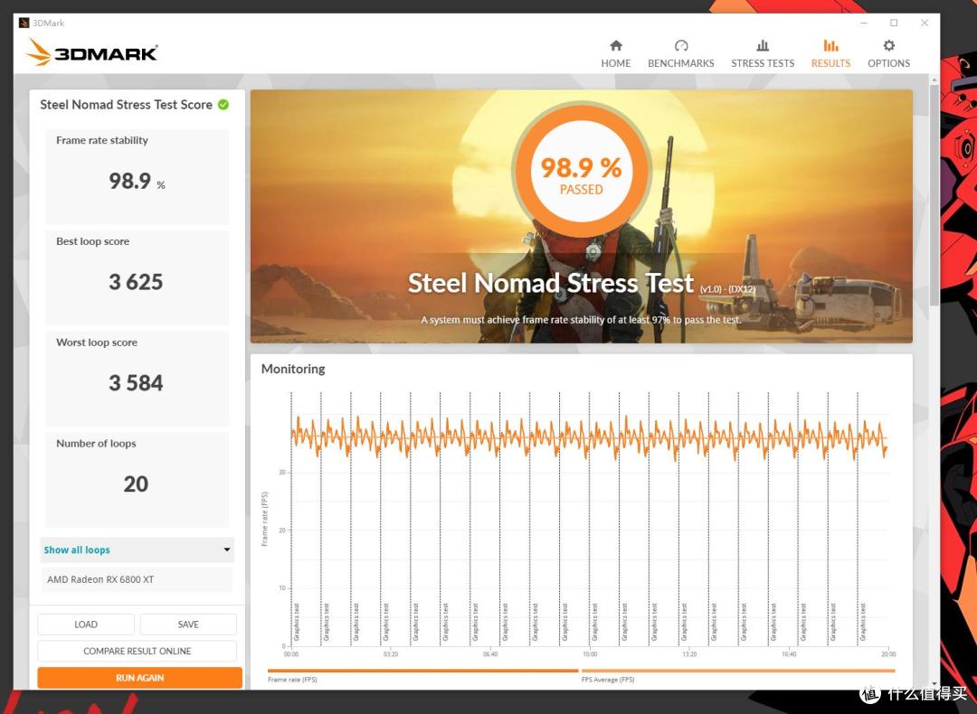
Task: Click the 03:20 time marker on graph axis
Action: (391, 654)
